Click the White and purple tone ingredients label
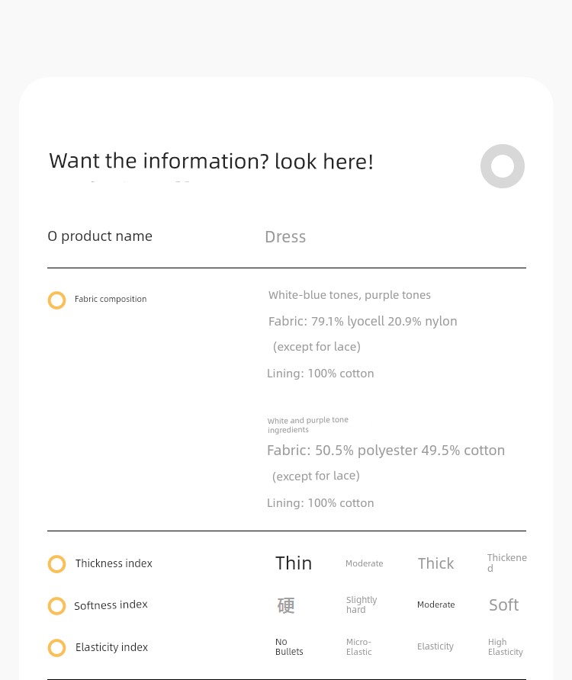 307,425
